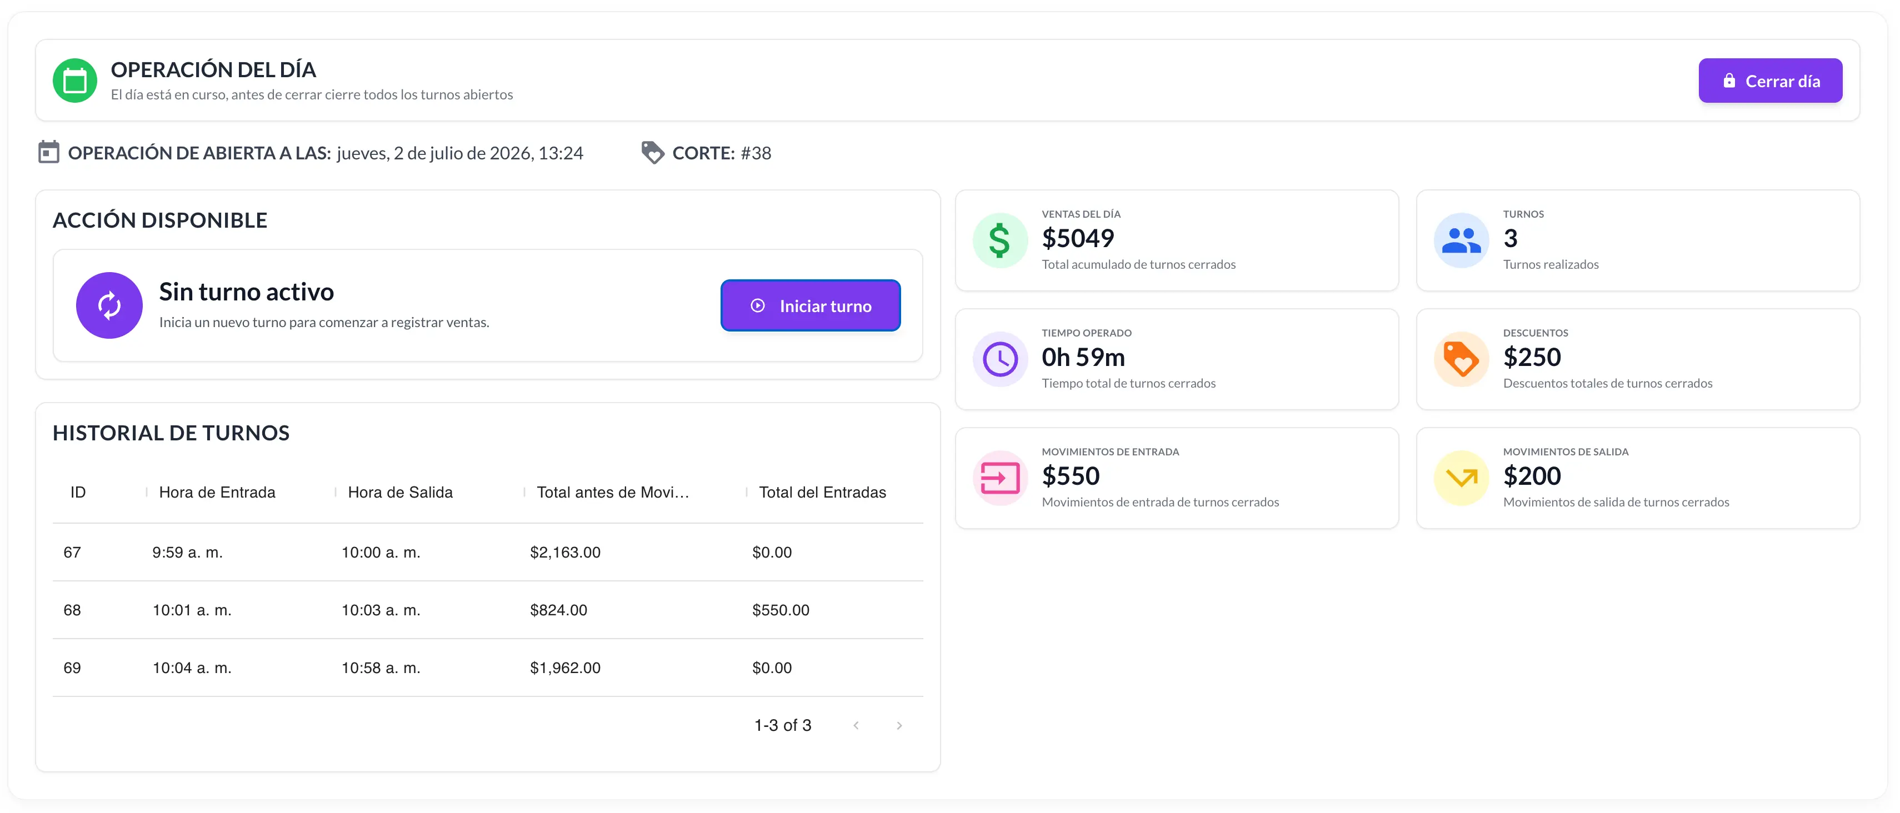Click the 1-3 of 3 pagination label
Screen dimensions: 1900x813
pos(783,725)
